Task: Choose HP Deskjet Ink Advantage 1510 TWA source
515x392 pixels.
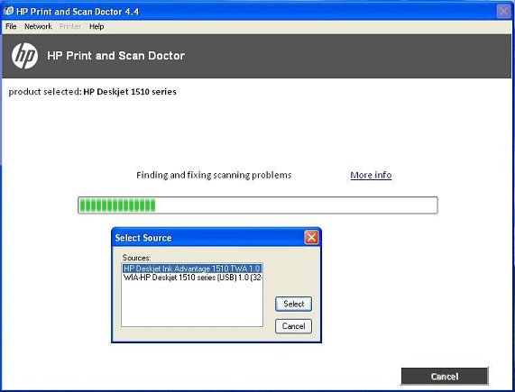Action: (x=192, y=269)
